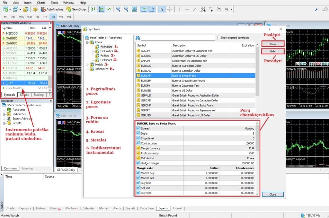
Task: Expand the Expert Advisors node in Navigator
Action: pos(4,119)
